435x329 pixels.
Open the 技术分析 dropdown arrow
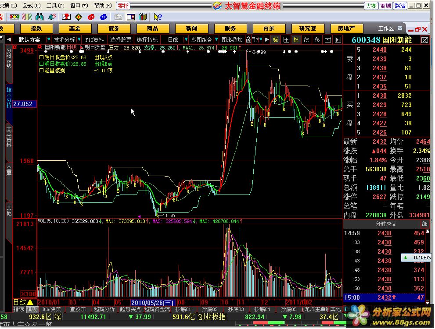pos(79,39)
